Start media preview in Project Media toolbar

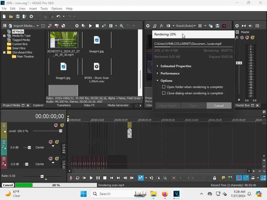tap(90, 26)
